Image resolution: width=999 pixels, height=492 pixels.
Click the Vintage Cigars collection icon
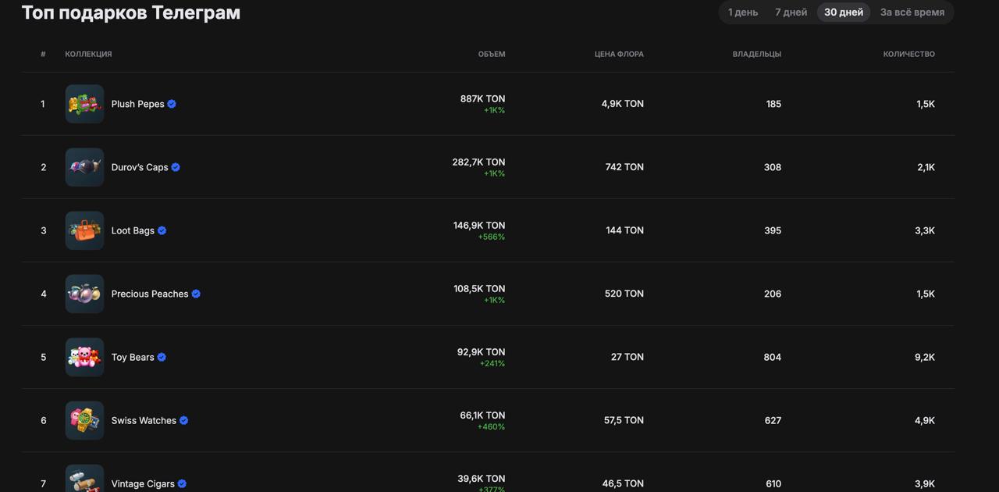coord(84,479)
